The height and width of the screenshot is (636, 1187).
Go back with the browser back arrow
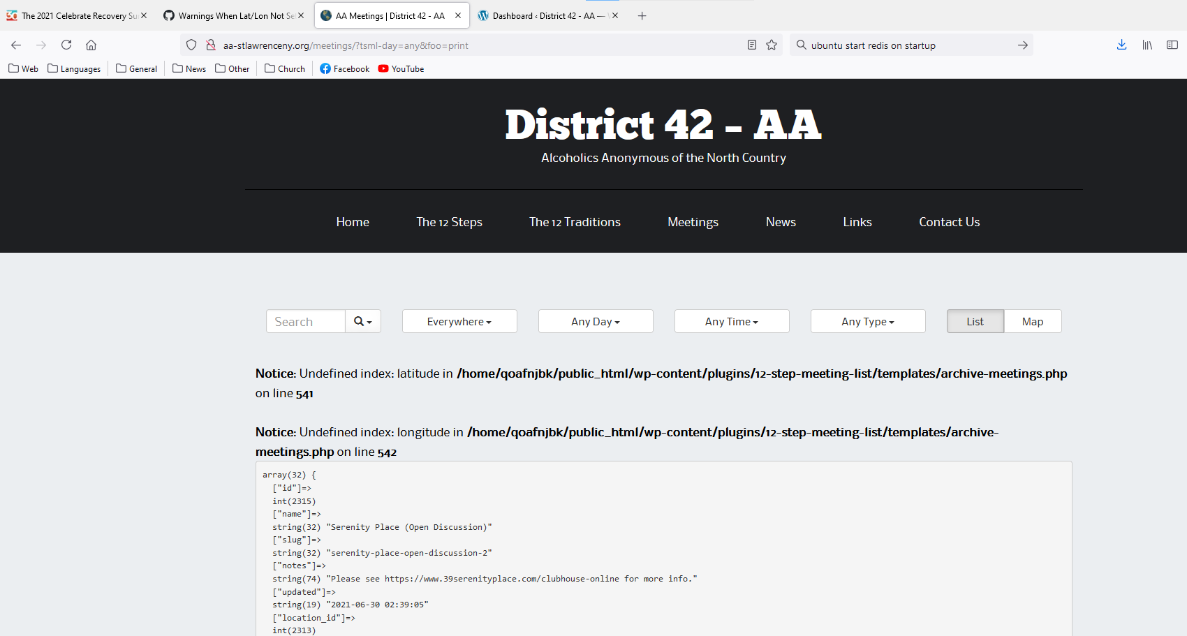point(16,45)
